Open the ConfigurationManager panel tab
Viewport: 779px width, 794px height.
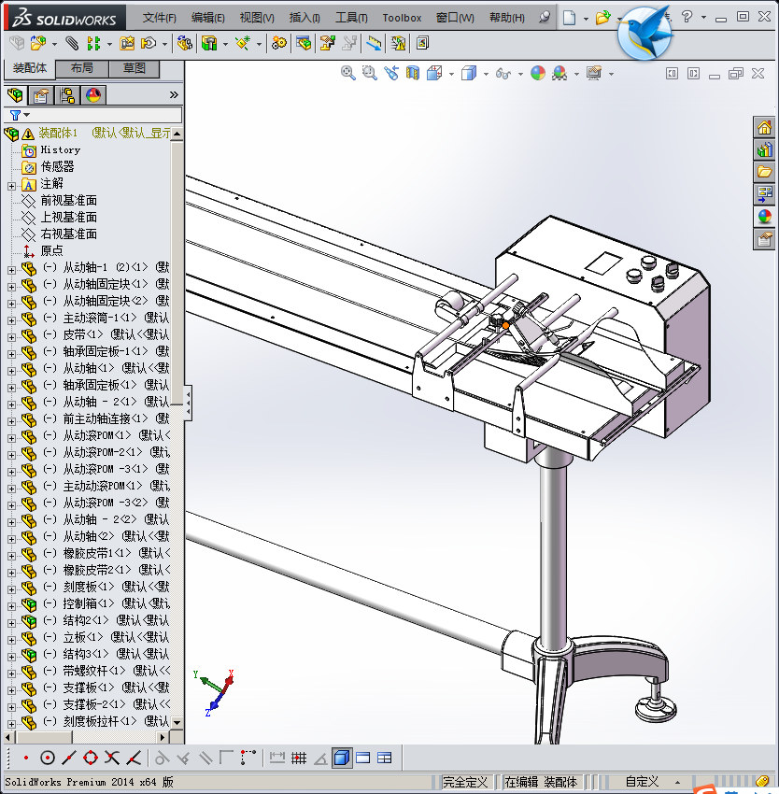coord(67,95)
